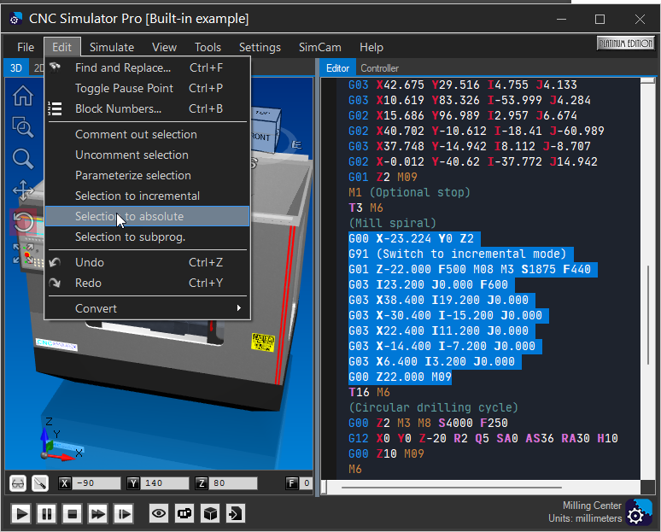This screenshot has height=532, width=661.
Task: Choose Toggle Pause Point
Action: (147, 88)
